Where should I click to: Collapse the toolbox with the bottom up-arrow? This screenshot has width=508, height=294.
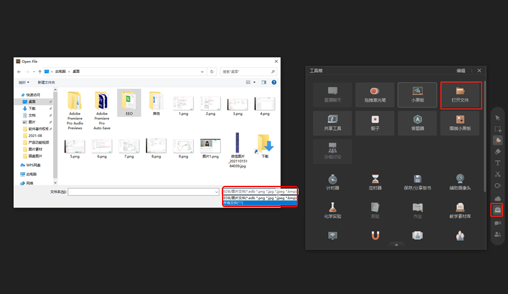pos(396,245)
